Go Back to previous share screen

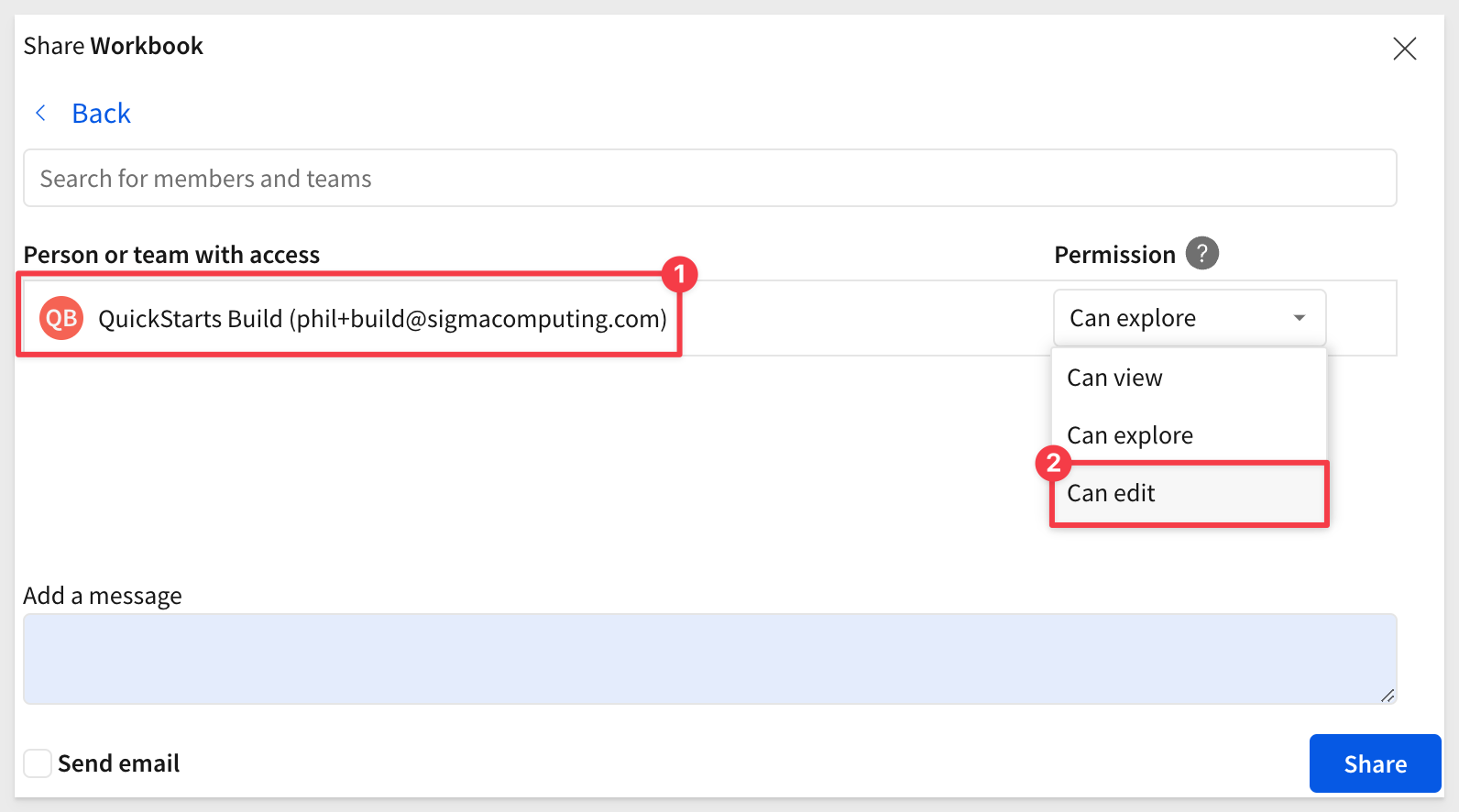click(x=101, y=114)
